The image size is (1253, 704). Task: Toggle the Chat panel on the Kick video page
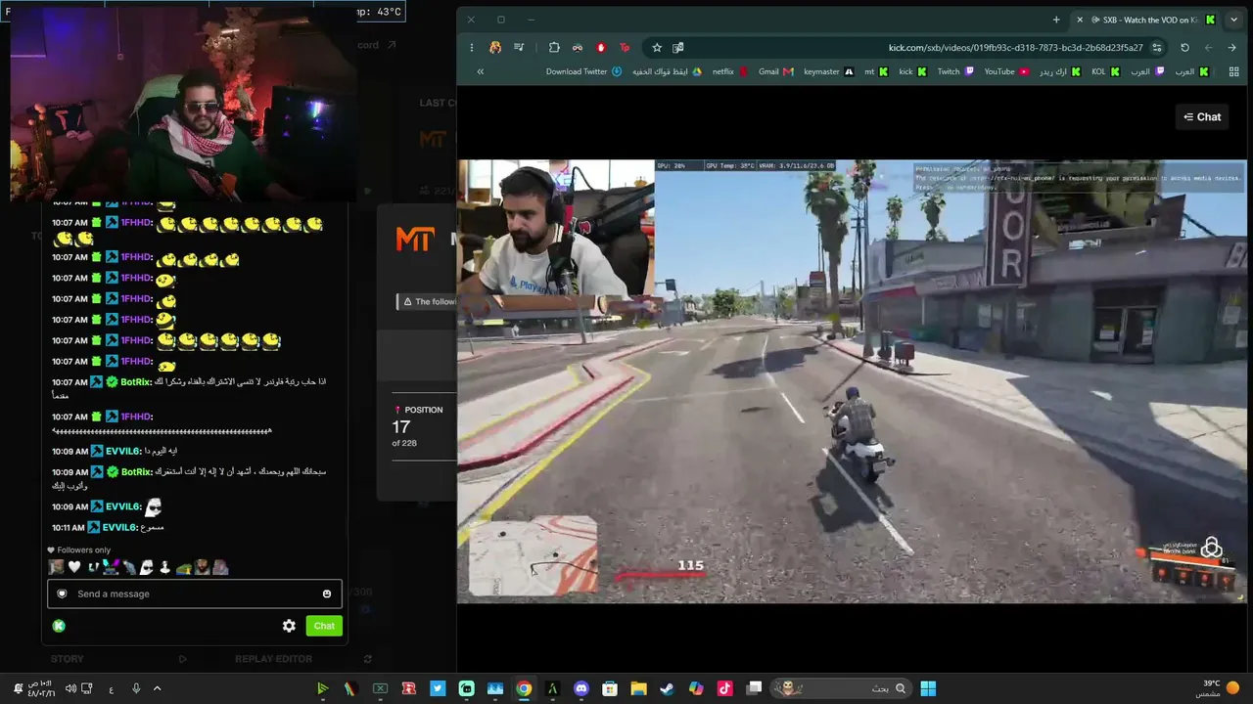[x=1202, y=117]
